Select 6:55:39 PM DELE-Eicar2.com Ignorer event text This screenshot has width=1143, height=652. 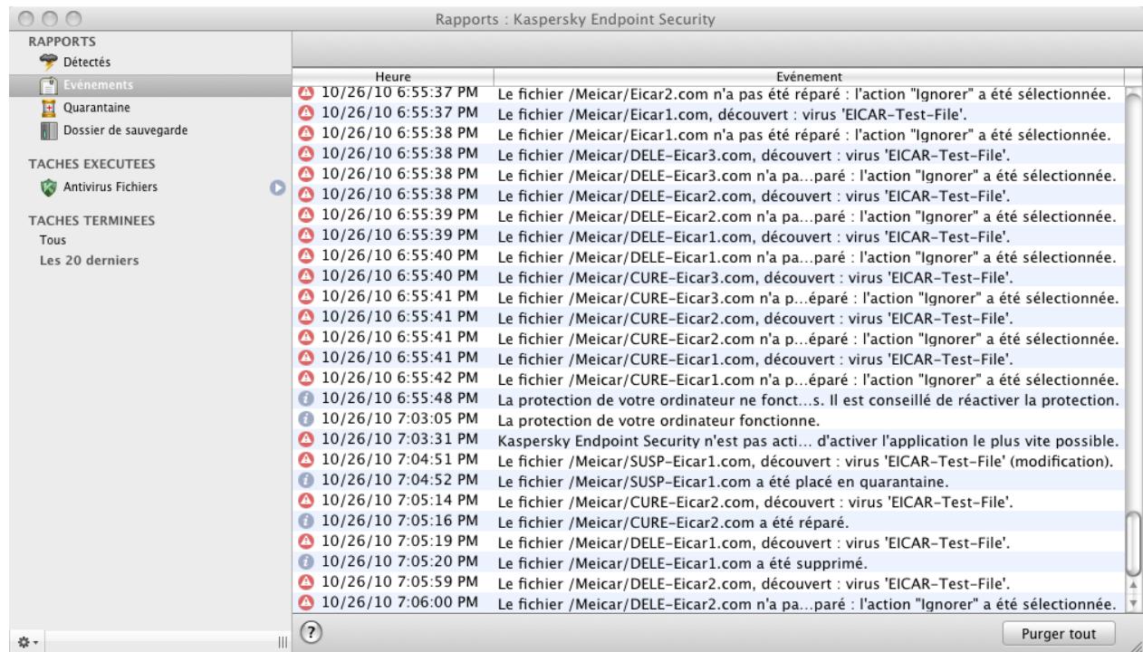(805, 216)
